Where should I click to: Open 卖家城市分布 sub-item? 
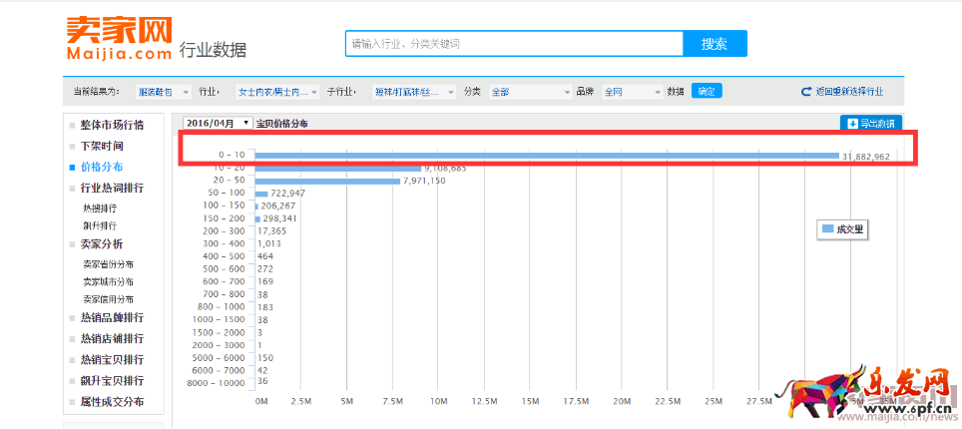[x=108, y=281]
